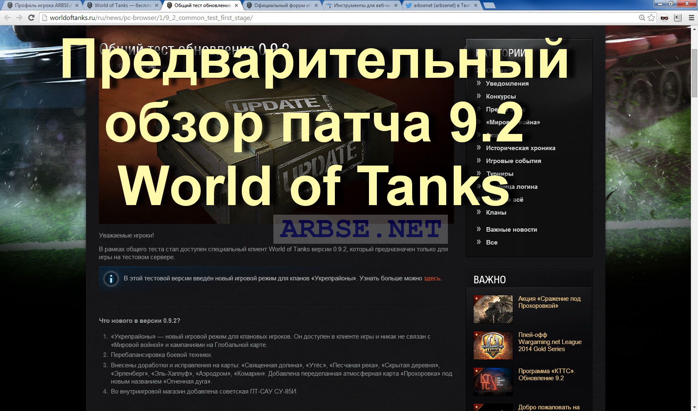Image resolution: width=698 pixels, height=411 pixels.
Task: Close the 'Профиль игрока ARBSE' tab
Action: 76,5
